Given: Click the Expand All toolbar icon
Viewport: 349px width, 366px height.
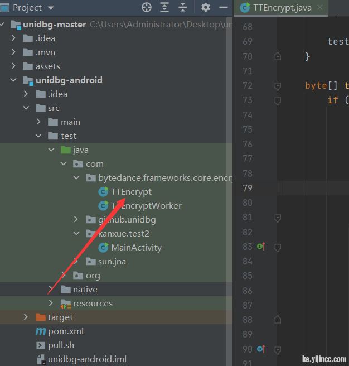Looking at the screenshot, I should 164,7.
